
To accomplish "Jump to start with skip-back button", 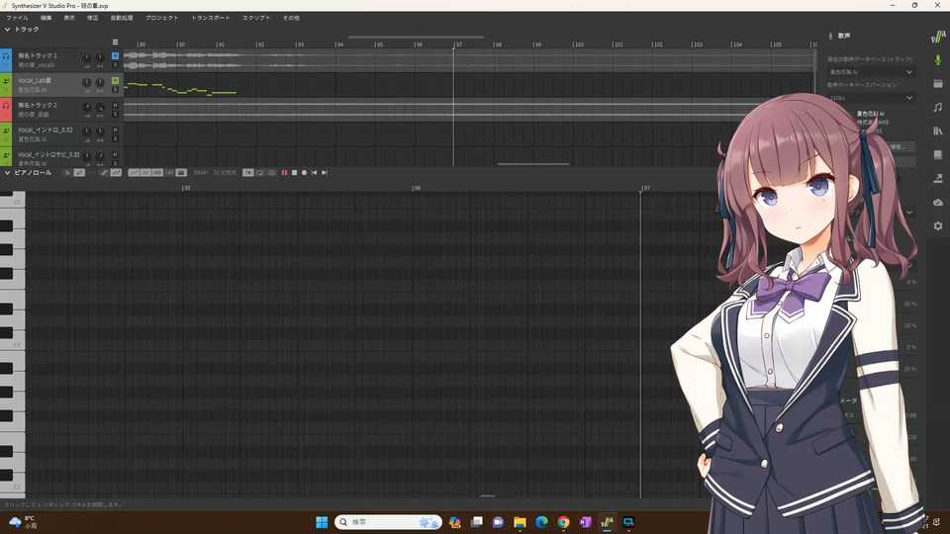I will [x=315, y=172].
